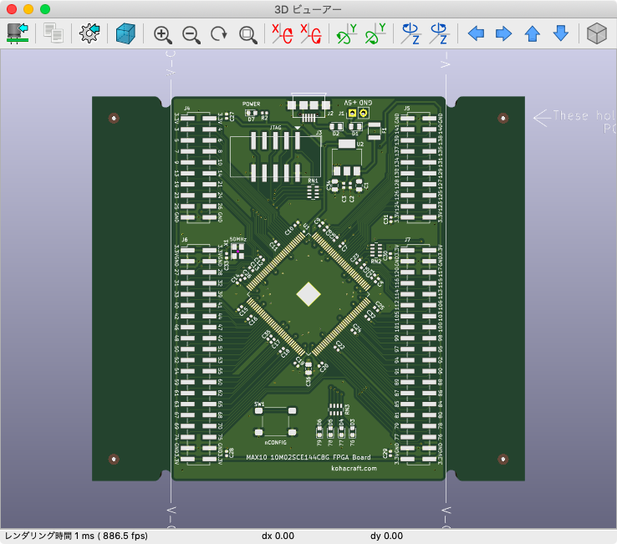Rotate clockwise around the X axis
The height and width of the screenshot is (544, 617).
(282, 33)
